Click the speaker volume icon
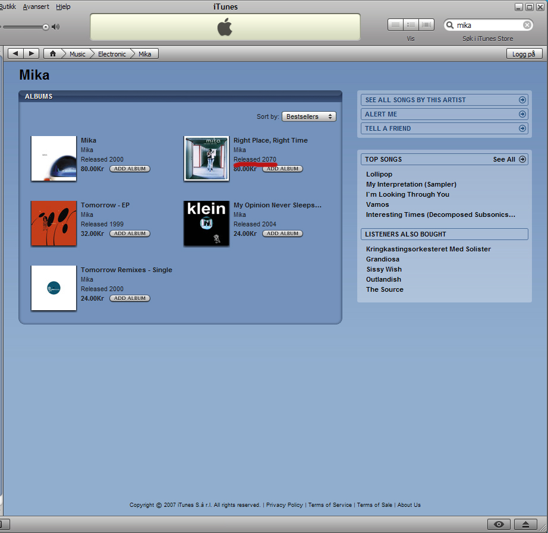The height and width of the screenshot is (533, 548). tap(55, 27)
